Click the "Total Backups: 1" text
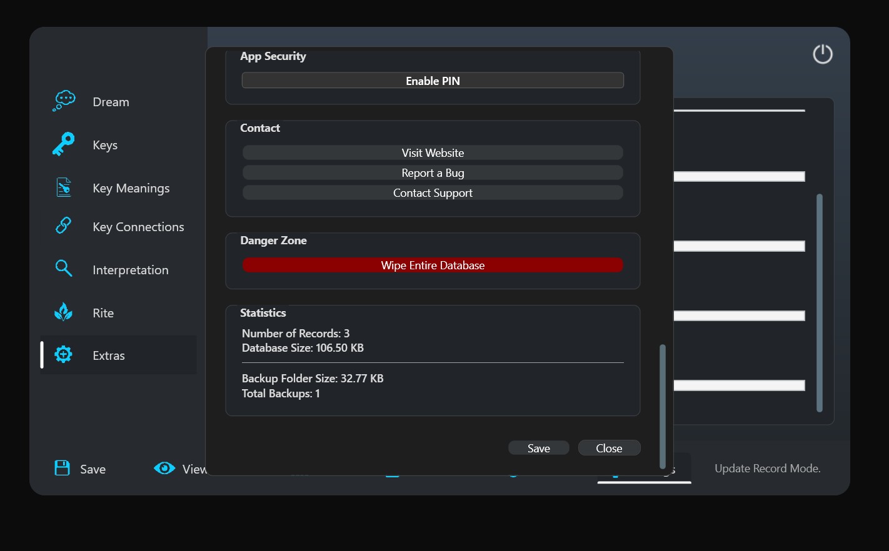 281,394
